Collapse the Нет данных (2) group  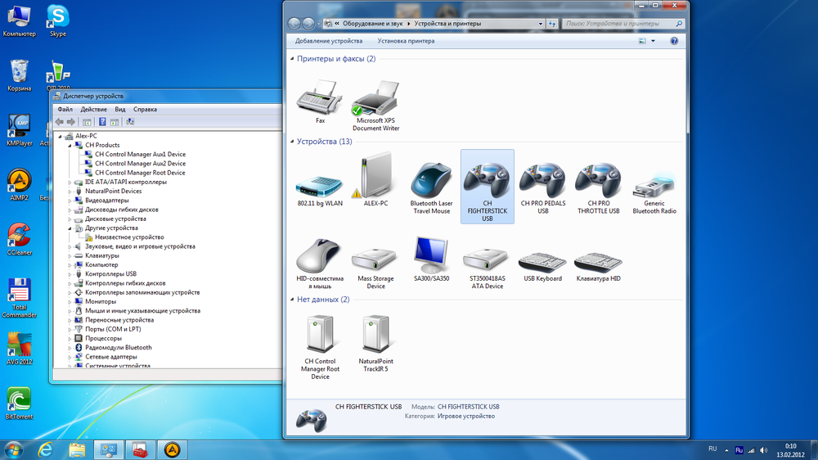click(x=292, y=300)
